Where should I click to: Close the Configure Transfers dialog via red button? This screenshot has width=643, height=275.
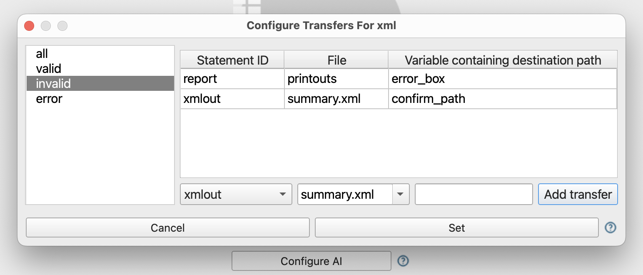(x=29, y=26)
